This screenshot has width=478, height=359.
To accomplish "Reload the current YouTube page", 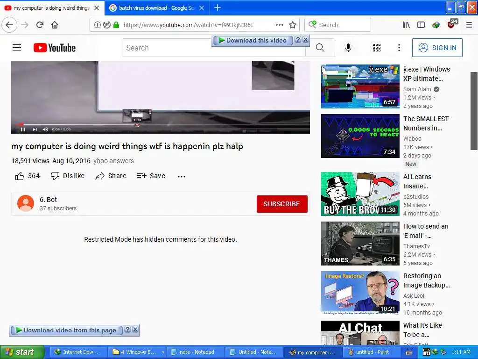I will coord(40,25).
